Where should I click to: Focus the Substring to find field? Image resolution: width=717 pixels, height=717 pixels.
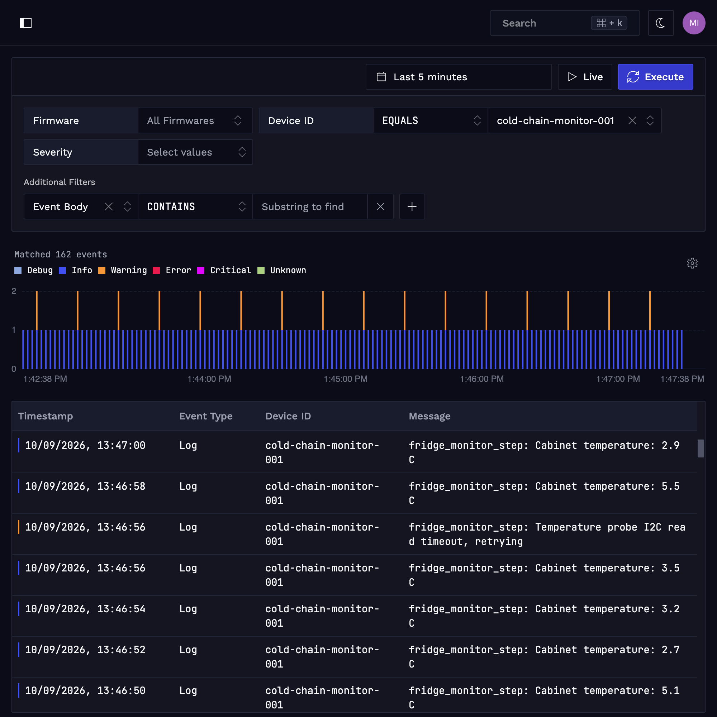(310, 207)
